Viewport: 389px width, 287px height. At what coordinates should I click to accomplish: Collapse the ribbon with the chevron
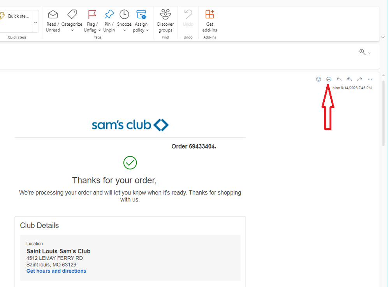[382, 37]
